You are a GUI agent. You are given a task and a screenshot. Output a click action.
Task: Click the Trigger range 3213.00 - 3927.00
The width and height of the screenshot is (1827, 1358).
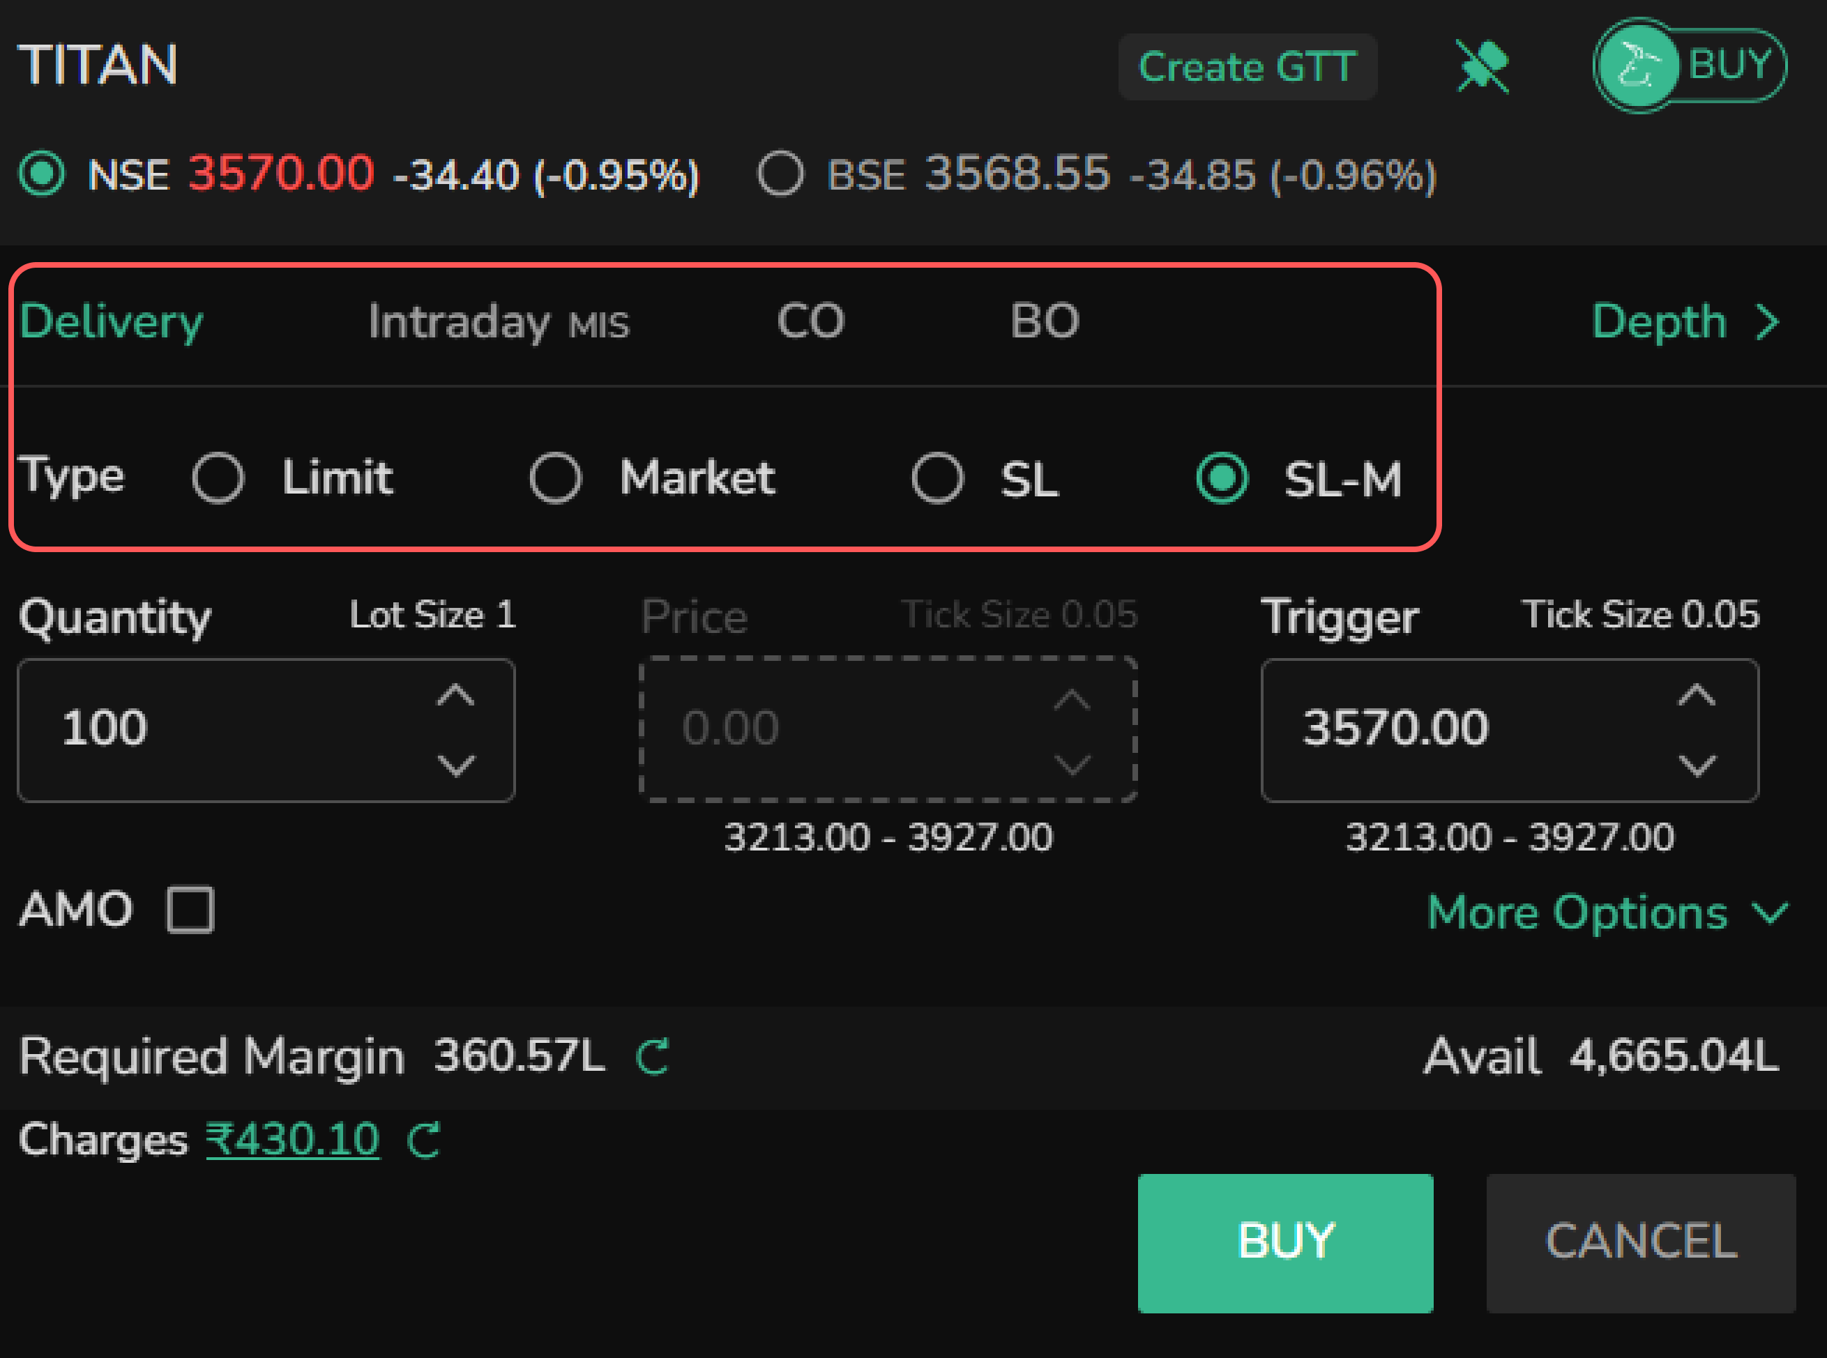1510,838
